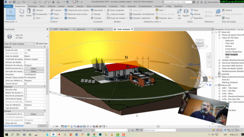Click the Agujero shaft tool
This screenshot has width=244, height=137.
point(186,13)
